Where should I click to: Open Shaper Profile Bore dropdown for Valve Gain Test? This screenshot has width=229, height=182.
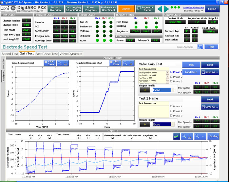pyautogui.click(x=173, y=90)
